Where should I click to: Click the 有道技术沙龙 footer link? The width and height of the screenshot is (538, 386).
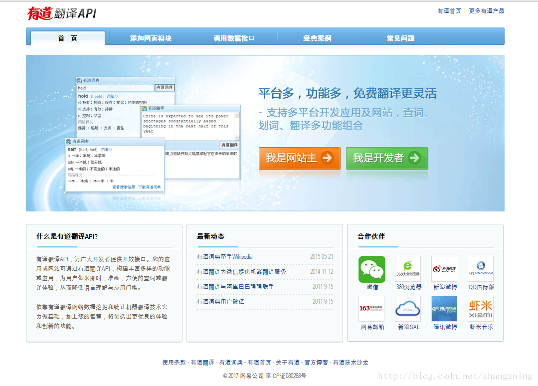[351, 363]
